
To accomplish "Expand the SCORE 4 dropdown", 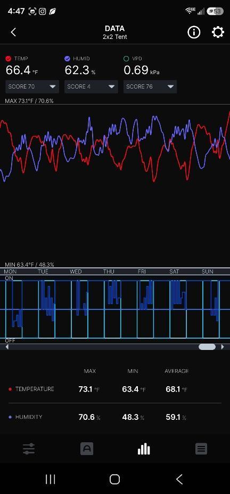I will (91, 86).
